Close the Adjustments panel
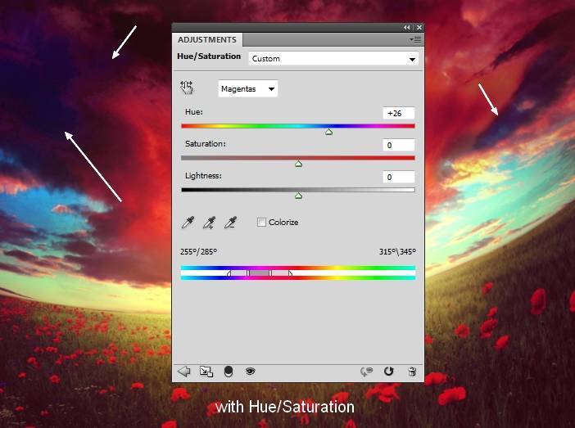The height and width of the screenshot is (428, 575). [419, 28]
